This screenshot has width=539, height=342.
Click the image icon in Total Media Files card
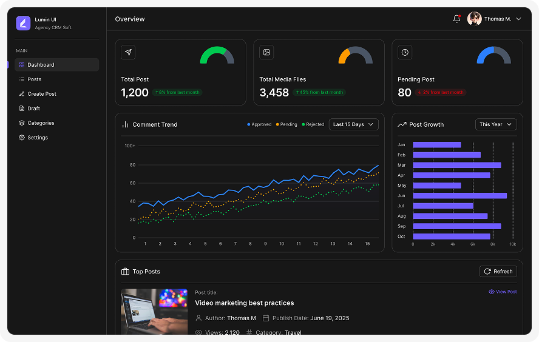click(266, 53)
